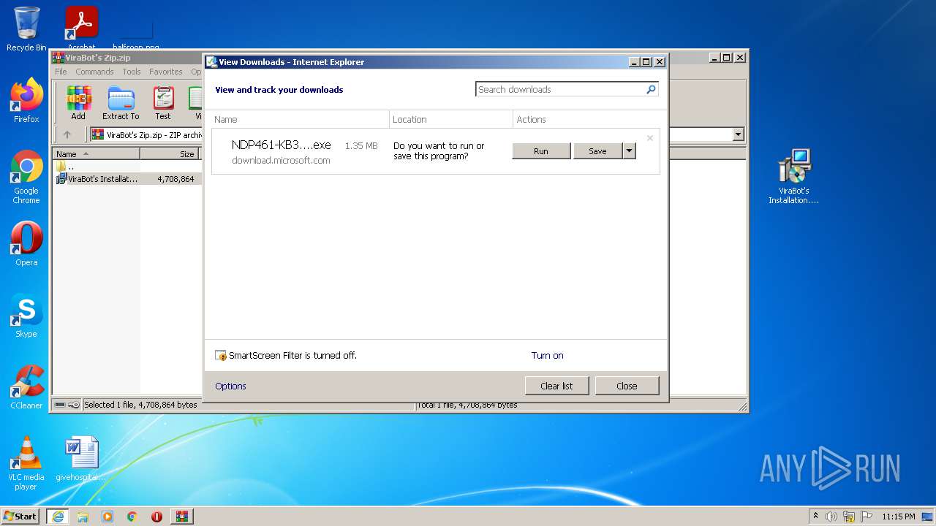
Task: Click the Action Center flag tray icon
Action: coord(867,517)
